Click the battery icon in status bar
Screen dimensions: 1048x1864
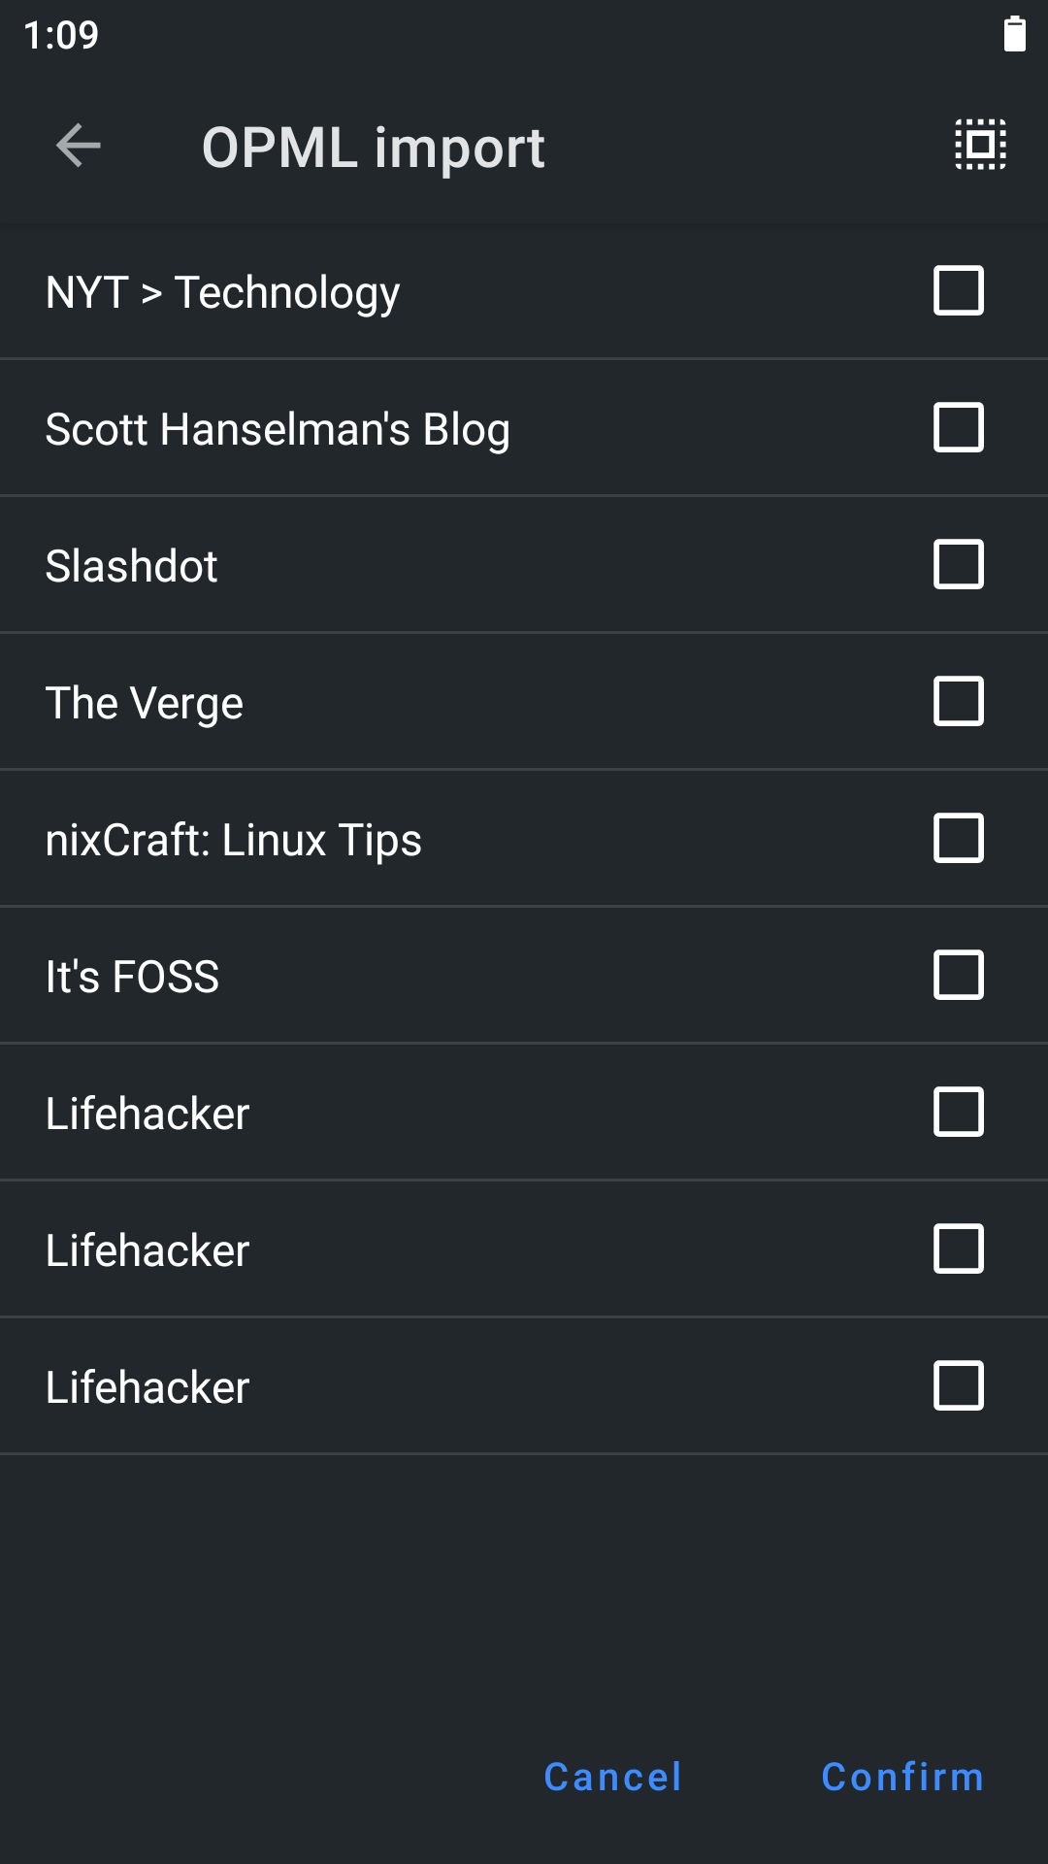tap(1015, 36)
